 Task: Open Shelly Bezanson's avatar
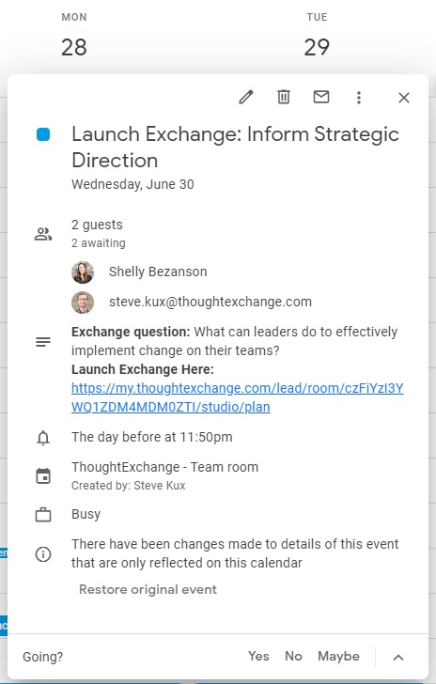(x=83, y=272)
